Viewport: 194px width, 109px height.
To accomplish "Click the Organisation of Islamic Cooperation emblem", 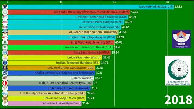I will (178, 71).
